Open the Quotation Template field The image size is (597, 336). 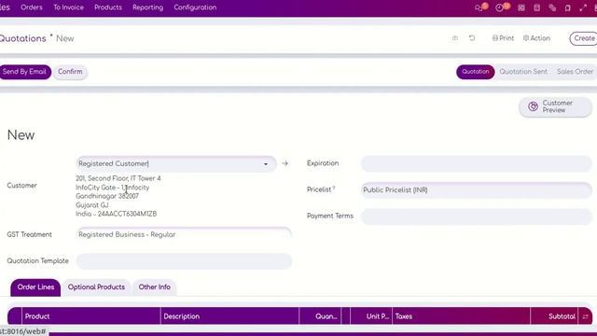pos(184,261)
